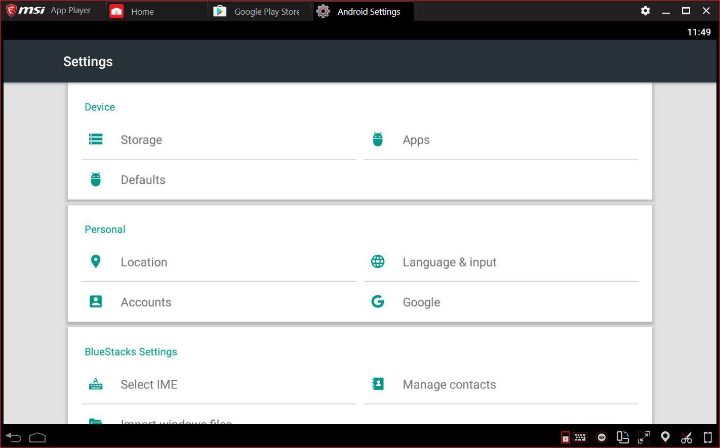Click the Google G icon
This screenshot has height=448, width=720.
click(x=378, y=302)
